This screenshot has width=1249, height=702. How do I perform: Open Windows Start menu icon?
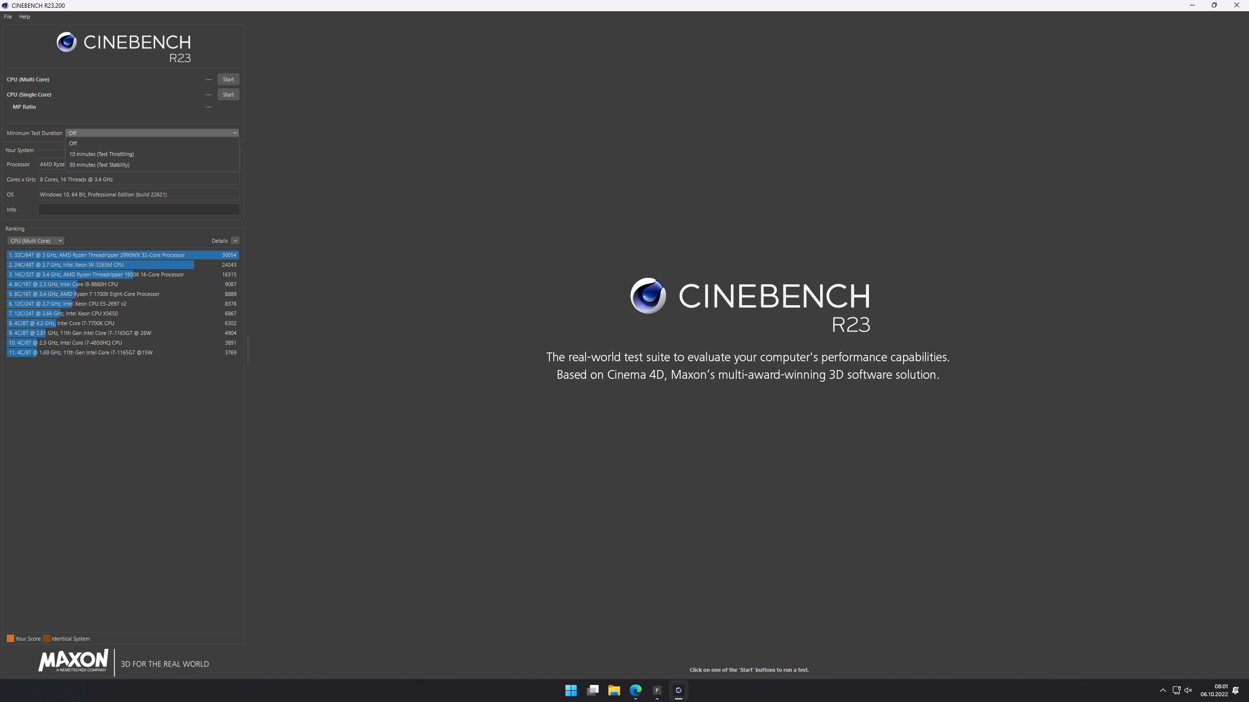[x=571, y=690]
